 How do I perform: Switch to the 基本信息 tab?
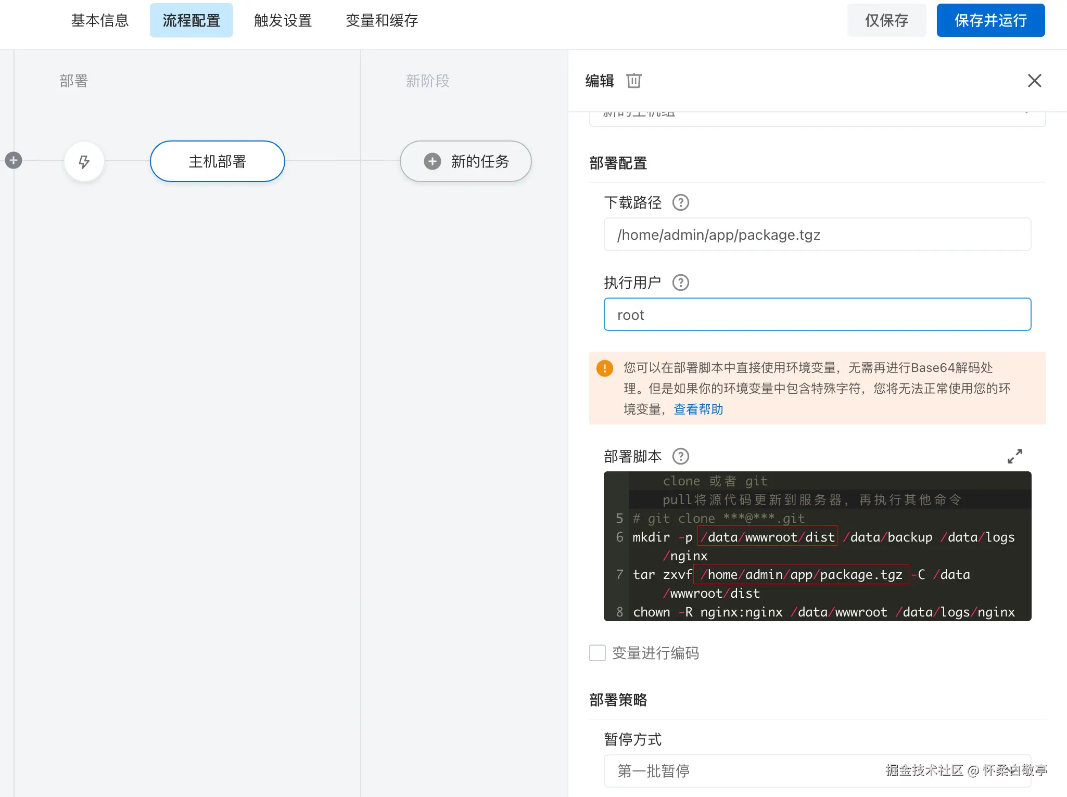tap(100, 20)
